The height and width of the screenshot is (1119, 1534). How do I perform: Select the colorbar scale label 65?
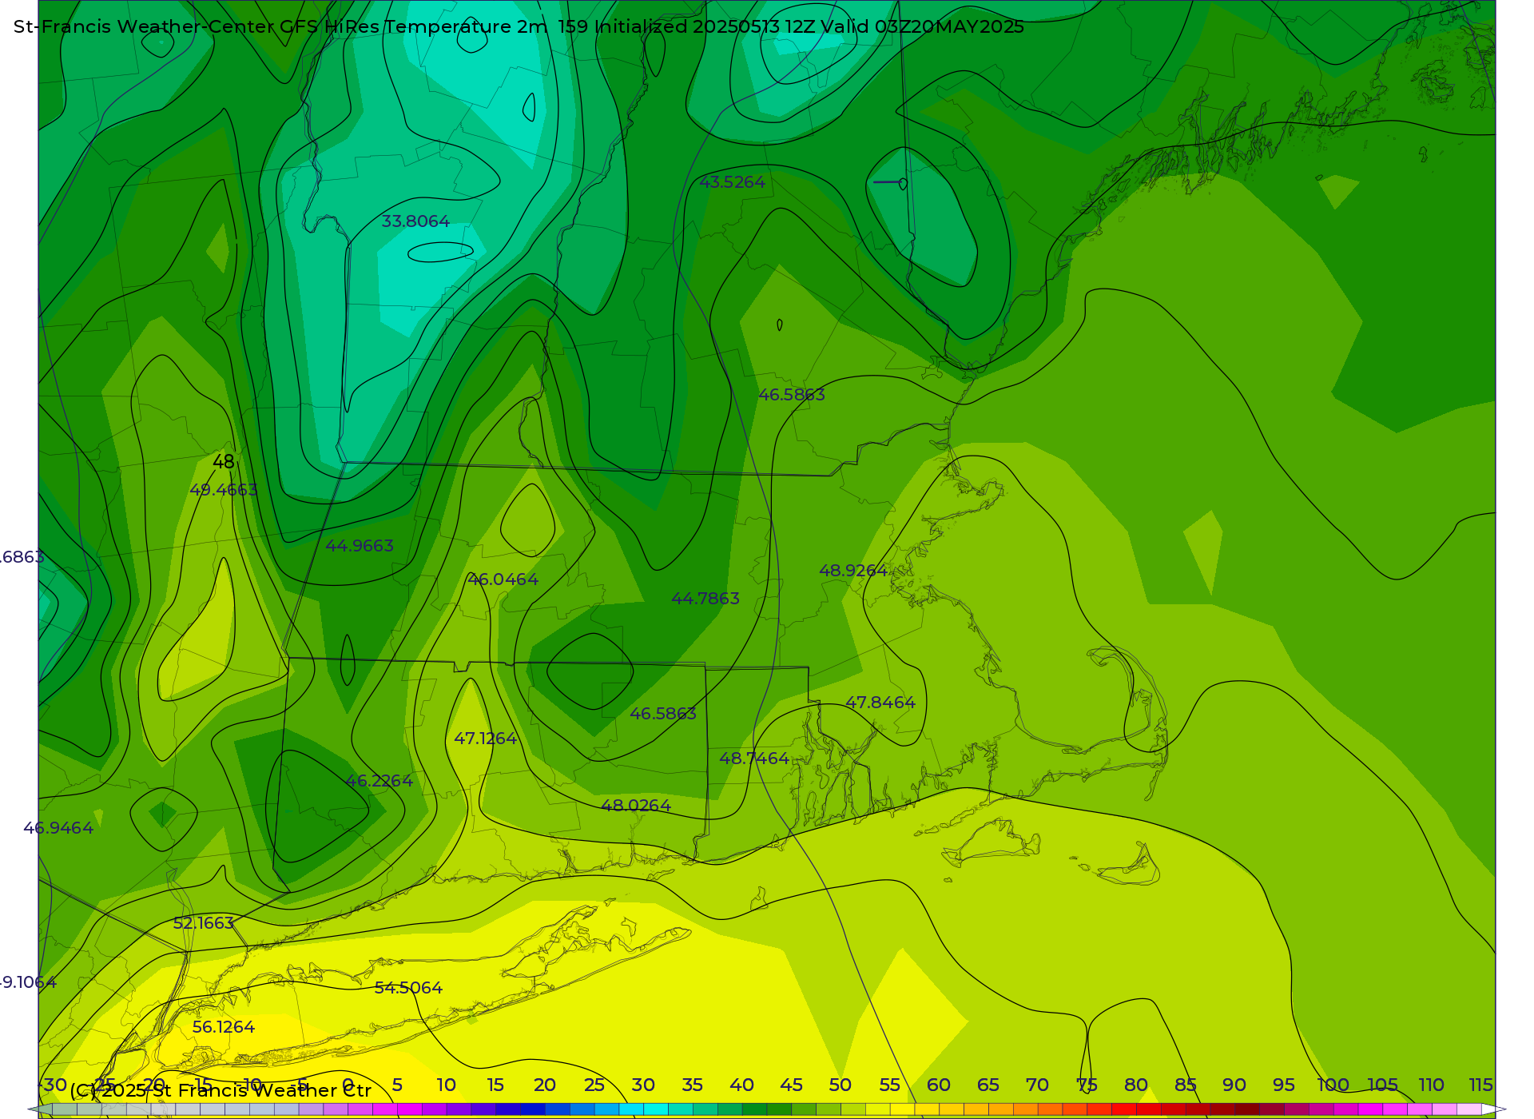tap(988, 1085)
